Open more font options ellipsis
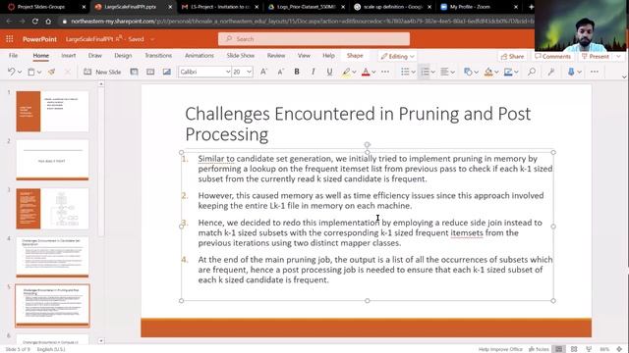This screenshot has height=353, width=629. [x=385, y=72]
